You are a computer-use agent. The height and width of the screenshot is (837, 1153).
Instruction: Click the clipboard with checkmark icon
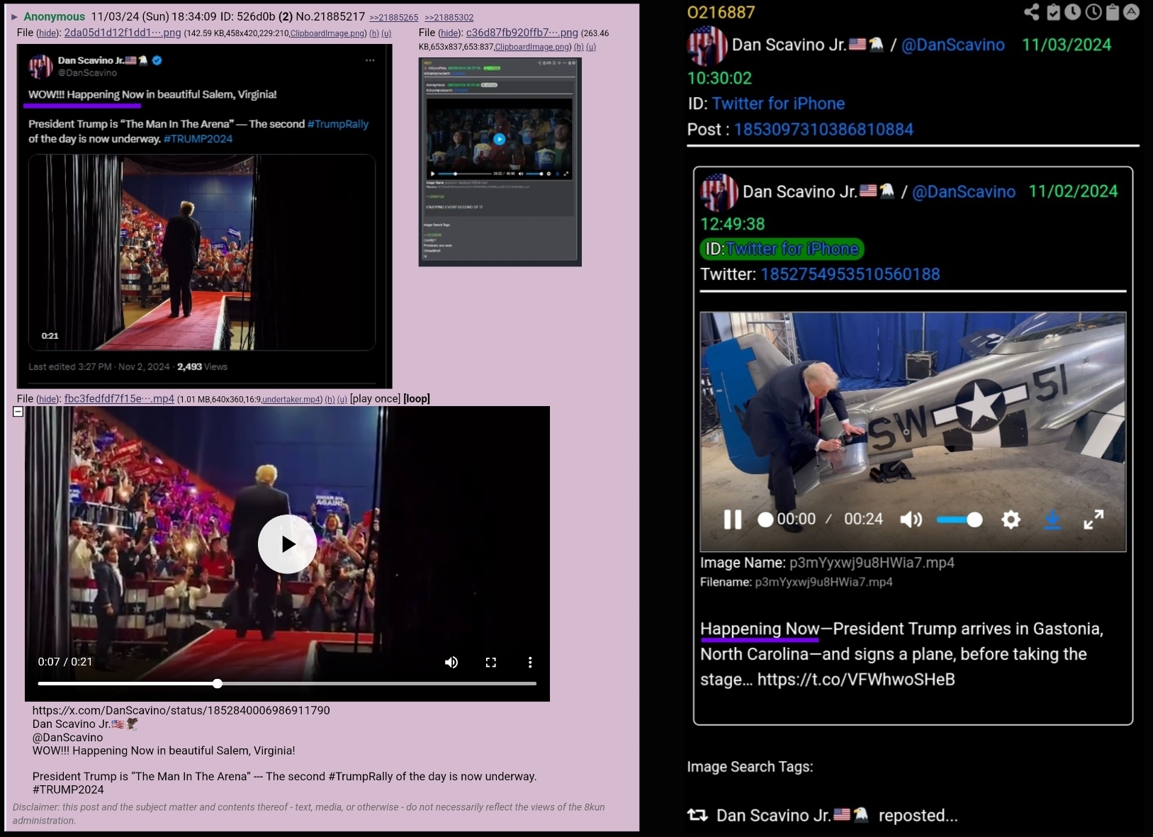pyautogui.click(x=1054, y=12)
